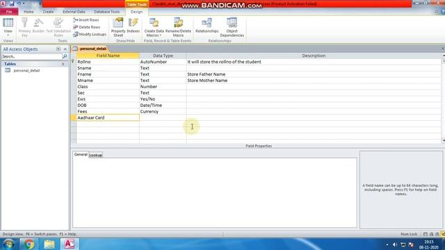Click the Primary Key icon
The height and width of the screenshot is (250, 445).
click(25, 27)
